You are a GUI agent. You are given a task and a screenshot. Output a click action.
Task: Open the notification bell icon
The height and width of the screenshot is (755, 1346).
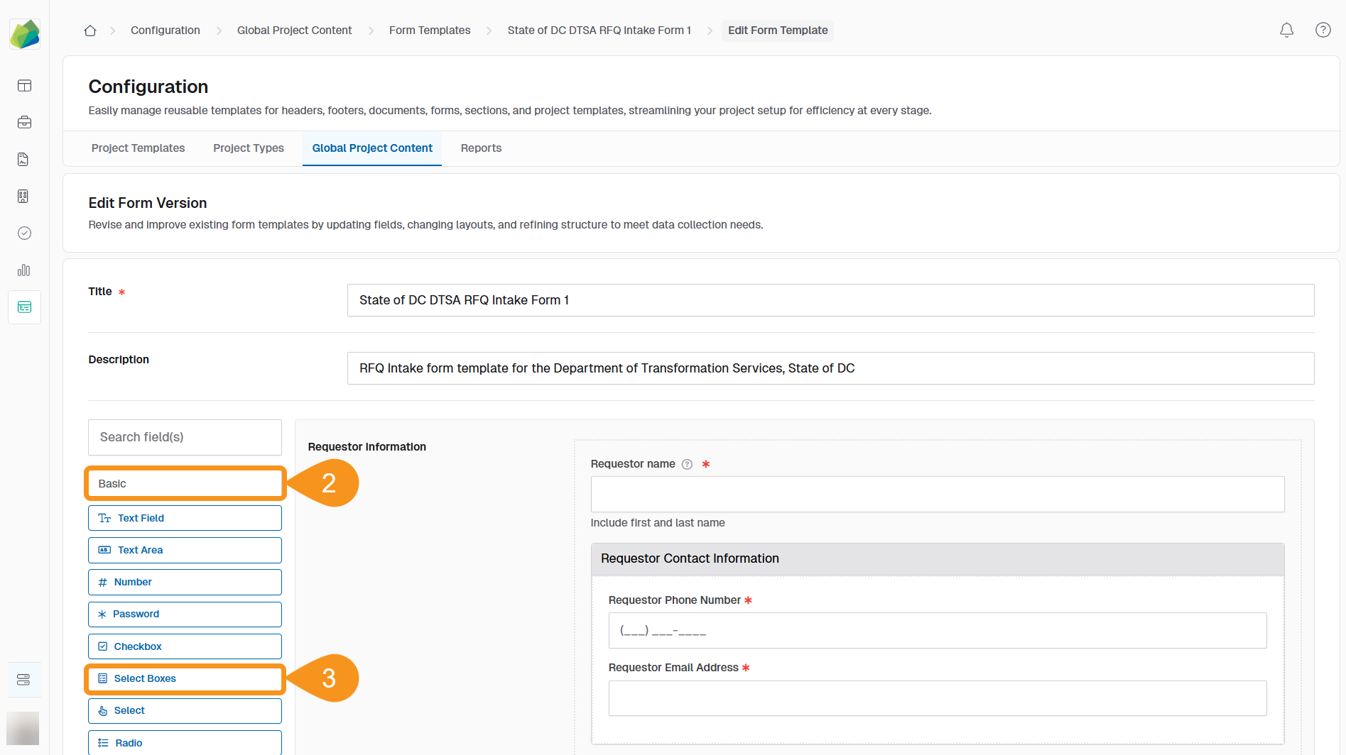point(1286,30)
